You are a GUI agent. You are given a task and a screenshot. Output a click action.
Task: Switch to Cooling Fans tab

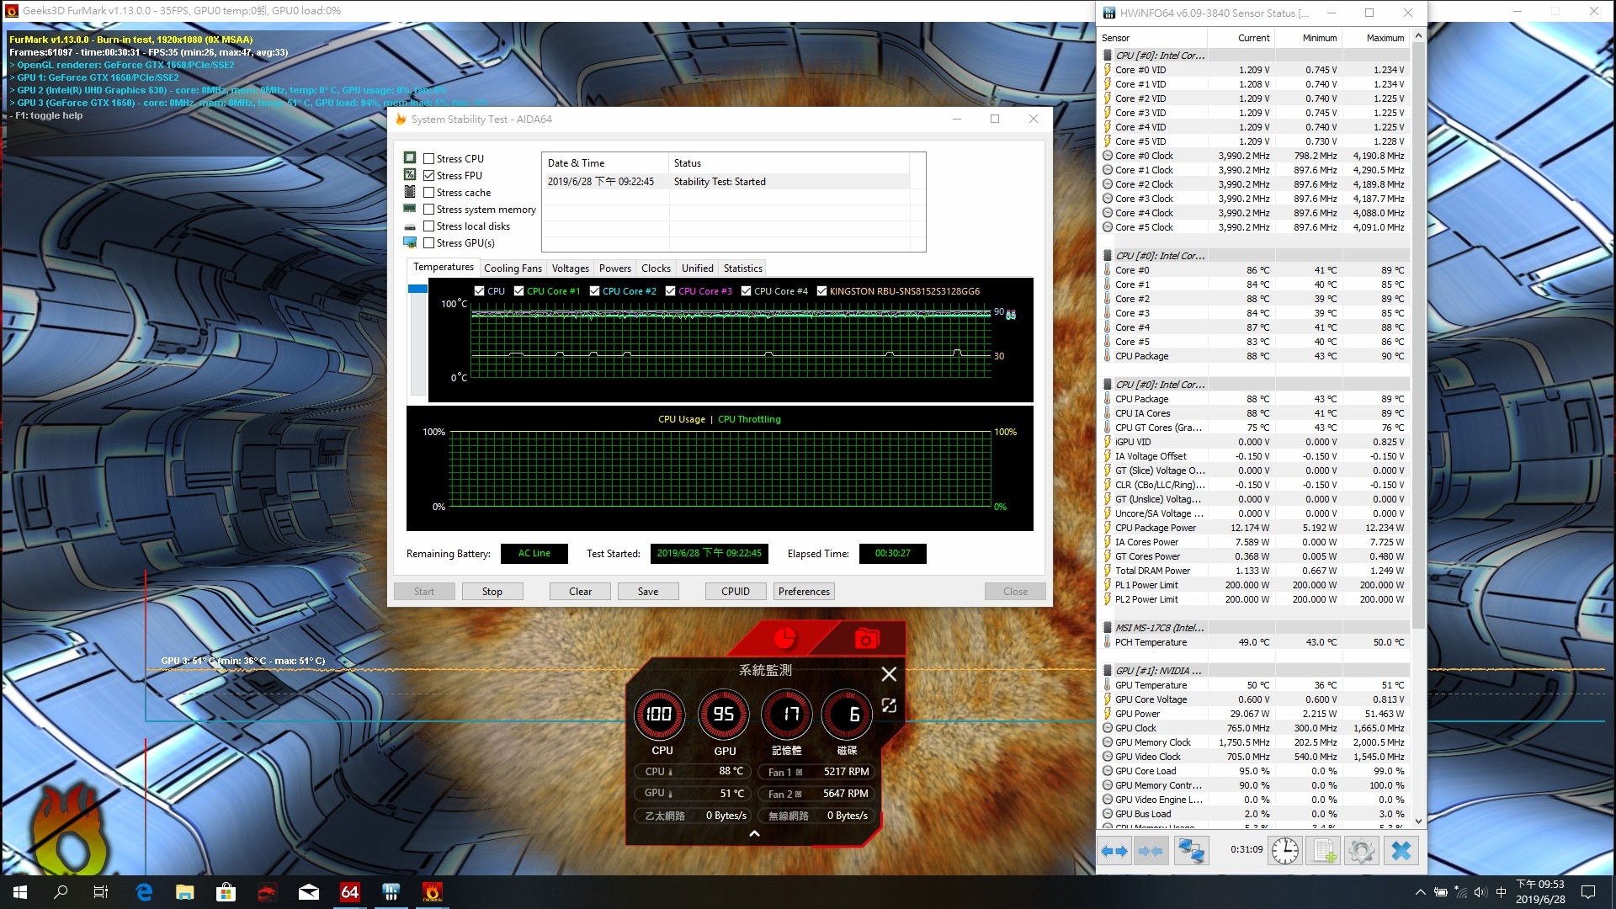[513, 268]
